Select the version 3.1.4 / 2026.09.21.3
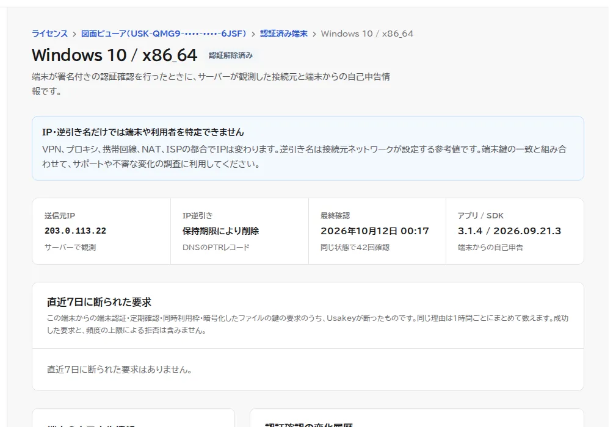The image size is (616, 427). tap(510, 231)
